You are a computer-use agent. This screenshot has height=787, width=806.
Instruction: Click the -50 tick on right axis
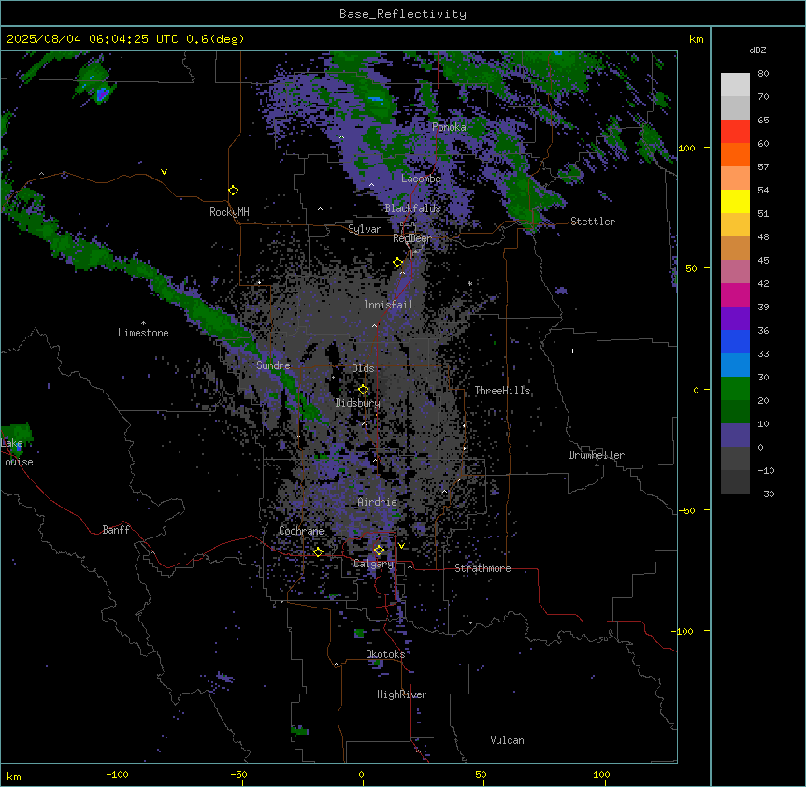686,510
